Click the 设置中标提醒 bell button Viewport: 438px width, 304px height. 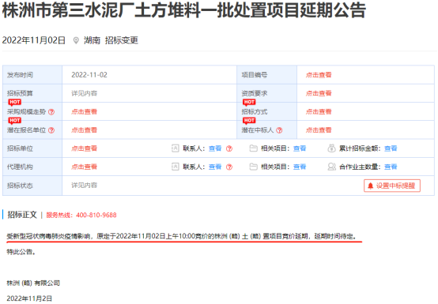pos(392,186)
